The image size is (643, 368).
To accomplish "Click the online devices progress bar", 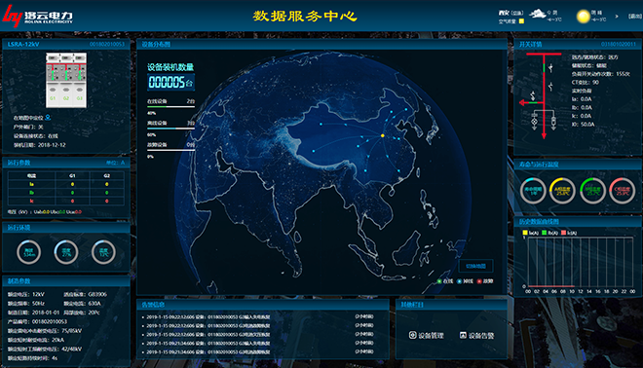I will click(171, 107).
